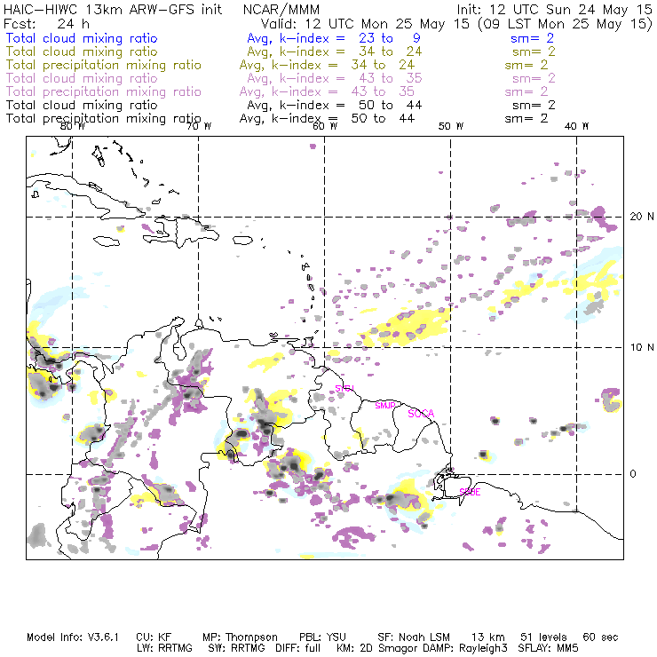Click the '60 W' longitude label
This screenshot has width=657, height=657.
tap(325, 126)
